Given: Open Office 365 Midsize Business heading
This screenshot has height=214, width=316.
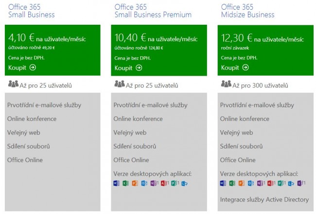Looking at the screenshot, I should [x=247, y=11].
